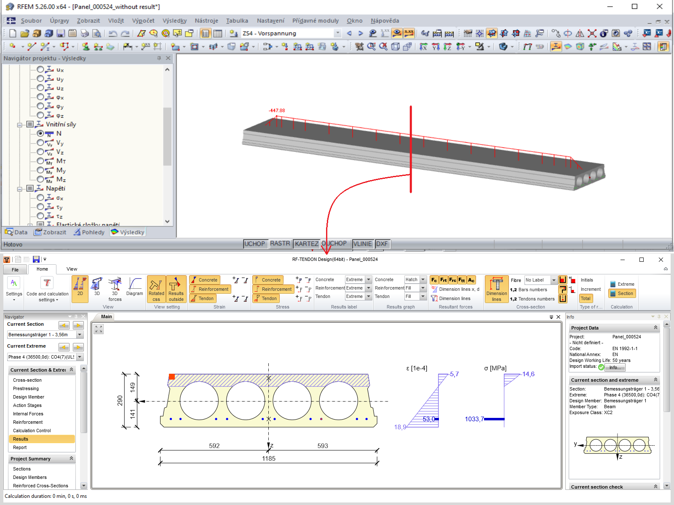The image size is (674, 505).
Task: Open Current Extreme Phase 4 dropdown
Action: (x=80, y=357)
